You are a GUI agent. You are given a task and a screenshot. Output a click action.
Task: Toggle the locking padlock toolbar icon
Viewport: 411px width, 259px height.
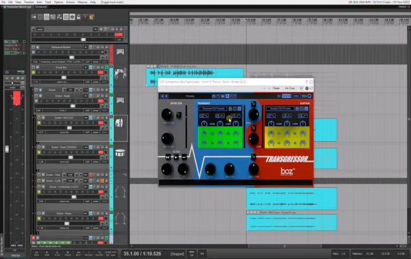[78, 17]
